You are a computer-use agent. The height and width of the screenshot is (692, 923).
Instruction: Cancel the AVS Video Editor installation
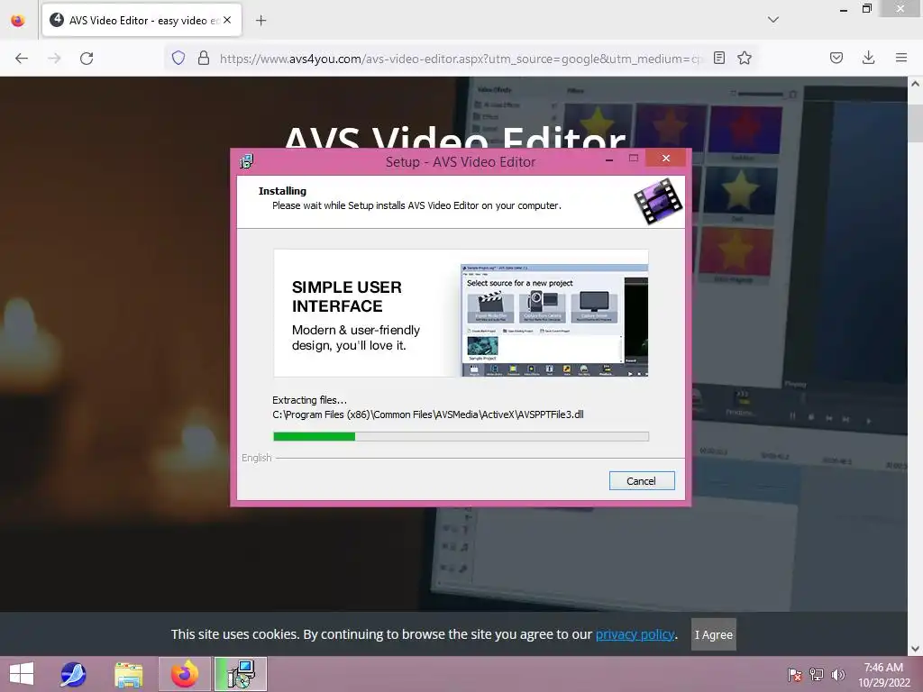tap(642, 481)
